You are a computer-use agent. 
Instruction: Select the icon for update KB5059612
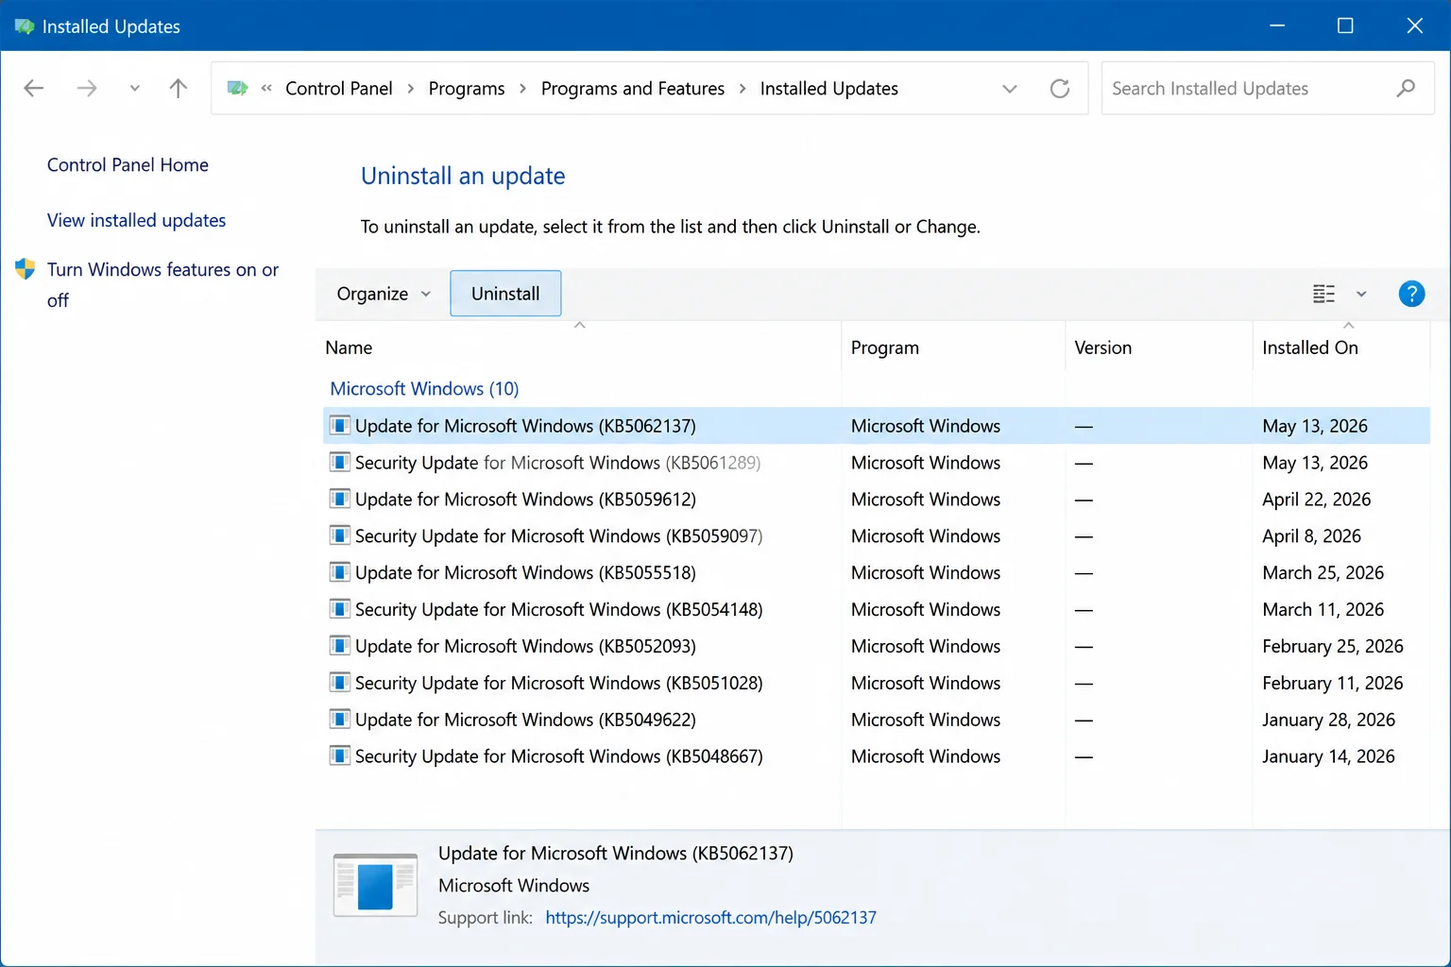[x=340, y=499]
